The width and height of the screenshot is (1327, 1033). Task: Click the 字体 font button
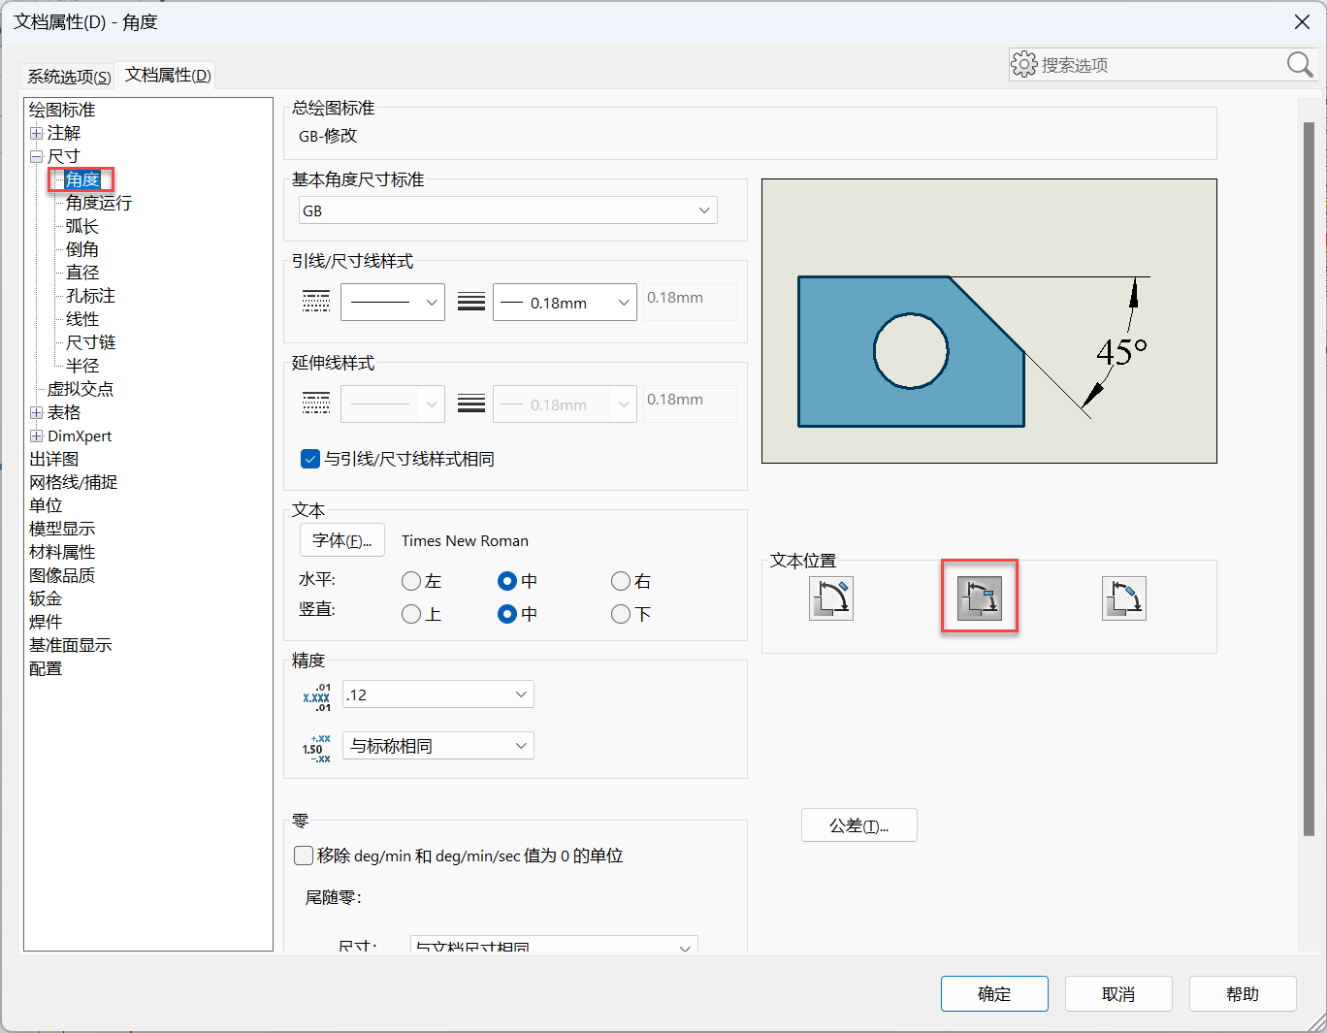click(341, 540)
